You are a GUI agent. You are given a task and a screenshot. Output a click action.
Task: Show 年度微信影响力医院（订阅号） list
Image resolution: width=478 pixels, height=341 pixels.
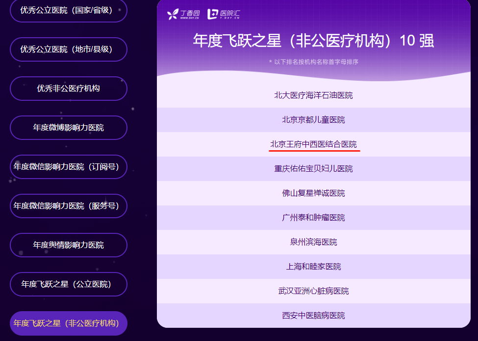pos(68,167)
